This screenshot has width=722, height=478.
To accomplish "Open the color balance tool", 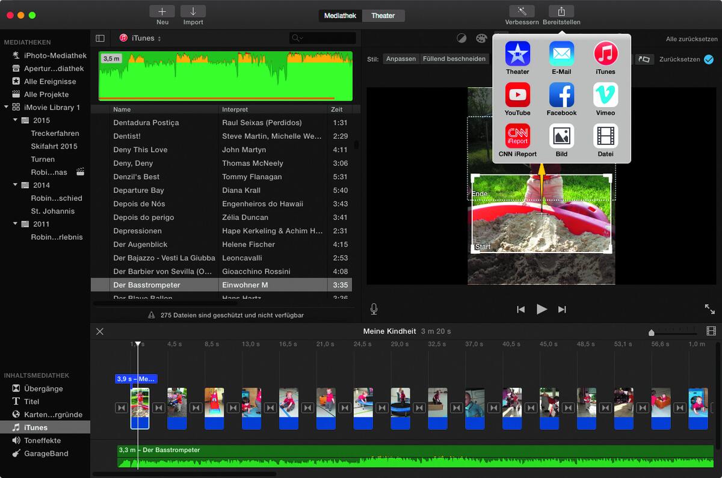I will point(461,38).
